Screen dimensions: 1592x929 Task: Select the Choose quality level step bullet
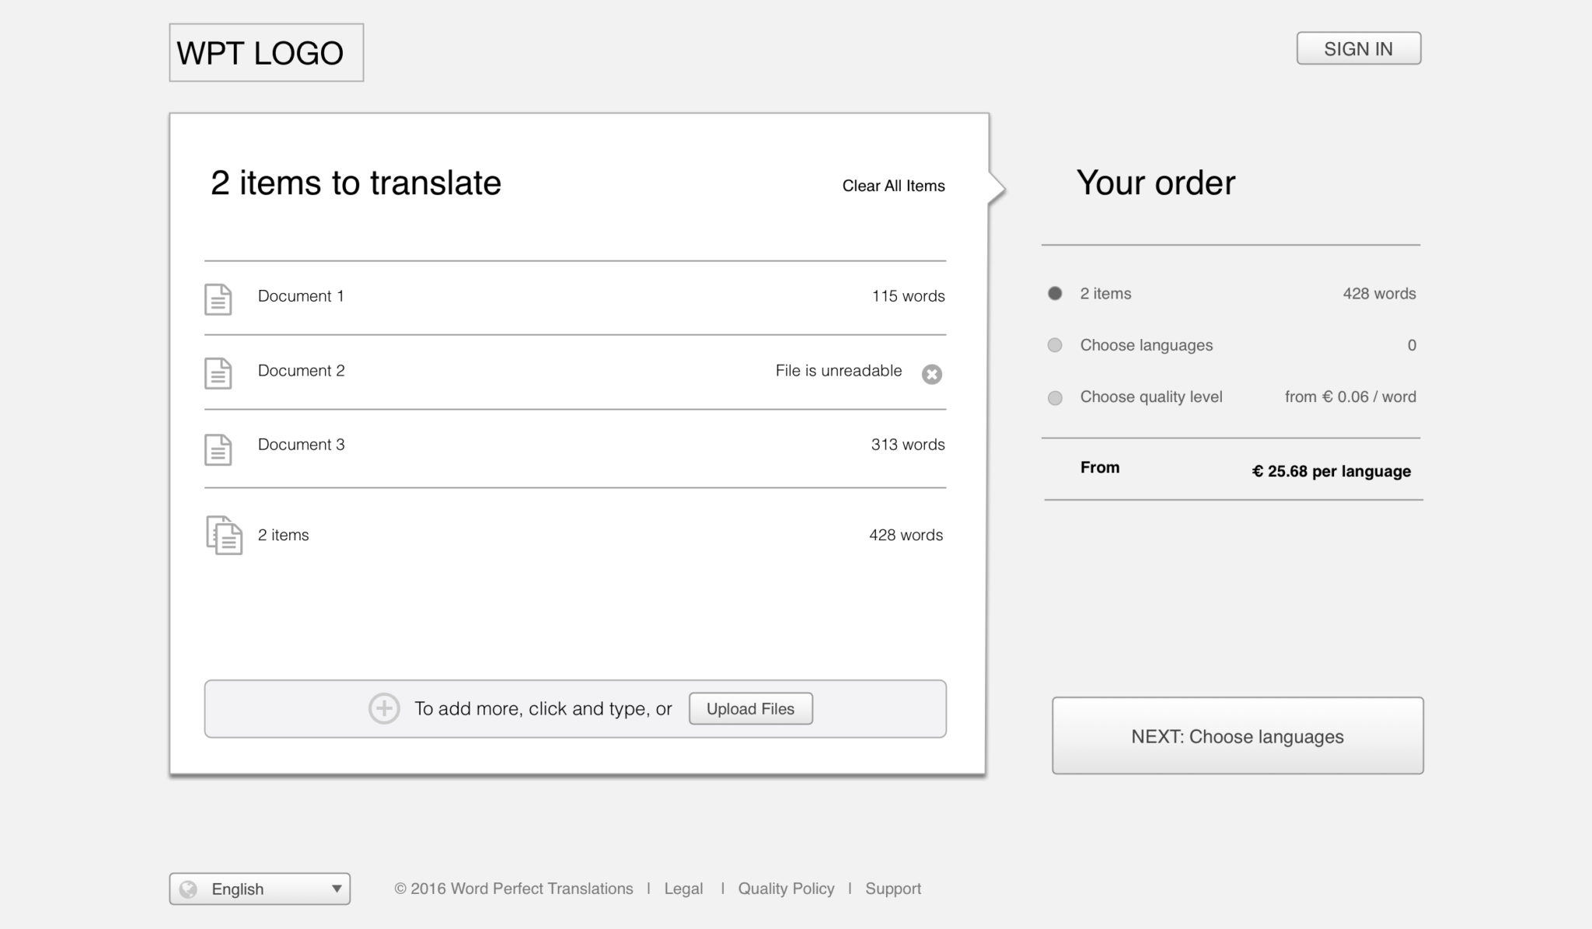point(1055,398)
